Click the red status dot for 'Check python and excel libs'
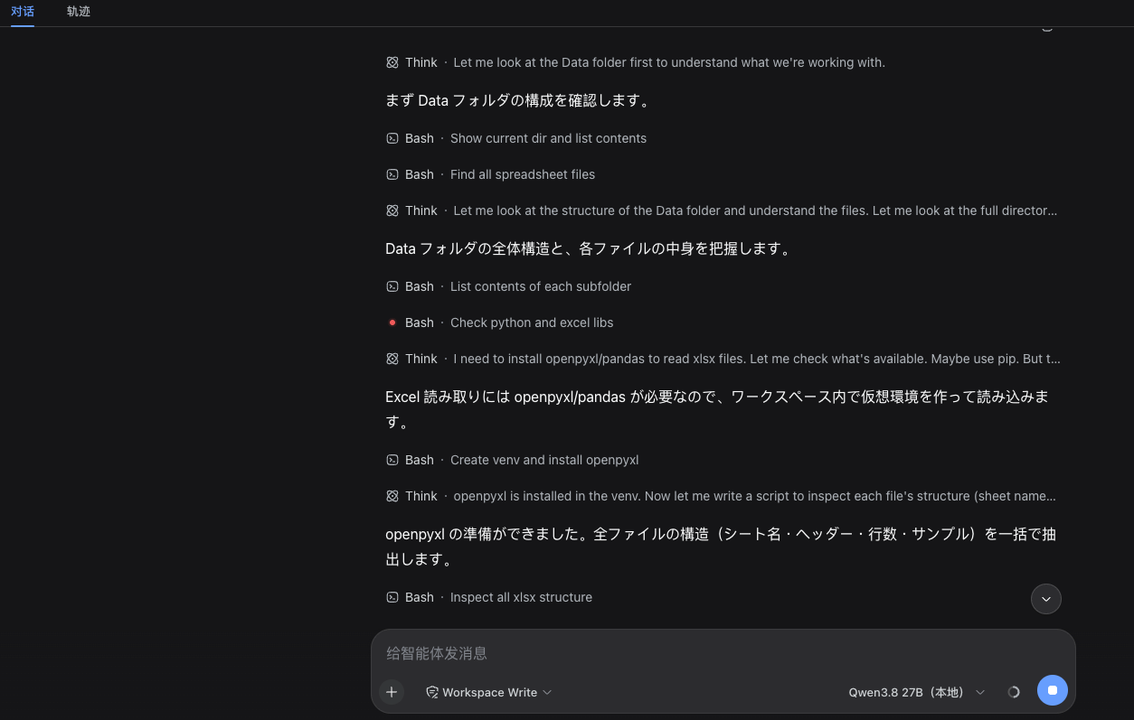Image resolution: width=1134 pixels, height=720 pixels. [x=392, y=323]
